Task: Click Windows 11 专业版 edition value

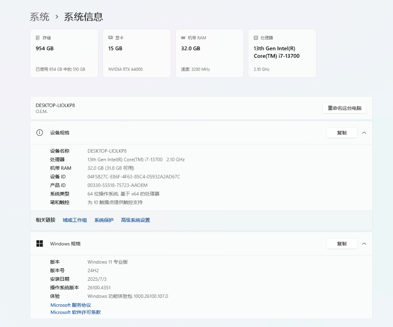Action: point(108,262)
